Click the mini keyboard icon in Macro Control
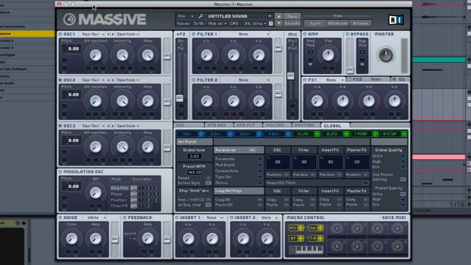This screenshot has width=471, height=265. pos(307,250)
